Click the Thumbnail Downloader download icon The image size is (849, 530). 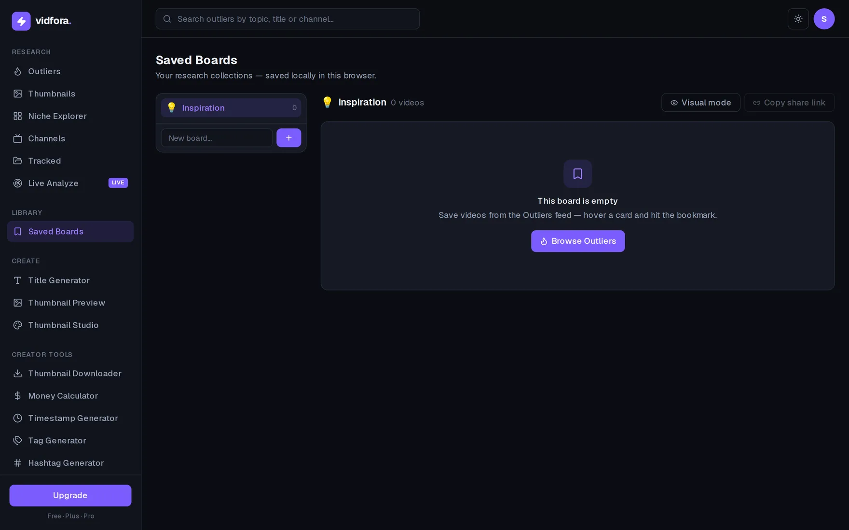(18, 373)
